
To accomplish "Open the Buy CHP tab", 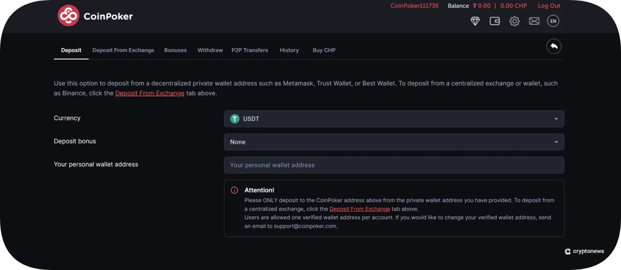I will tap(324, 50).
